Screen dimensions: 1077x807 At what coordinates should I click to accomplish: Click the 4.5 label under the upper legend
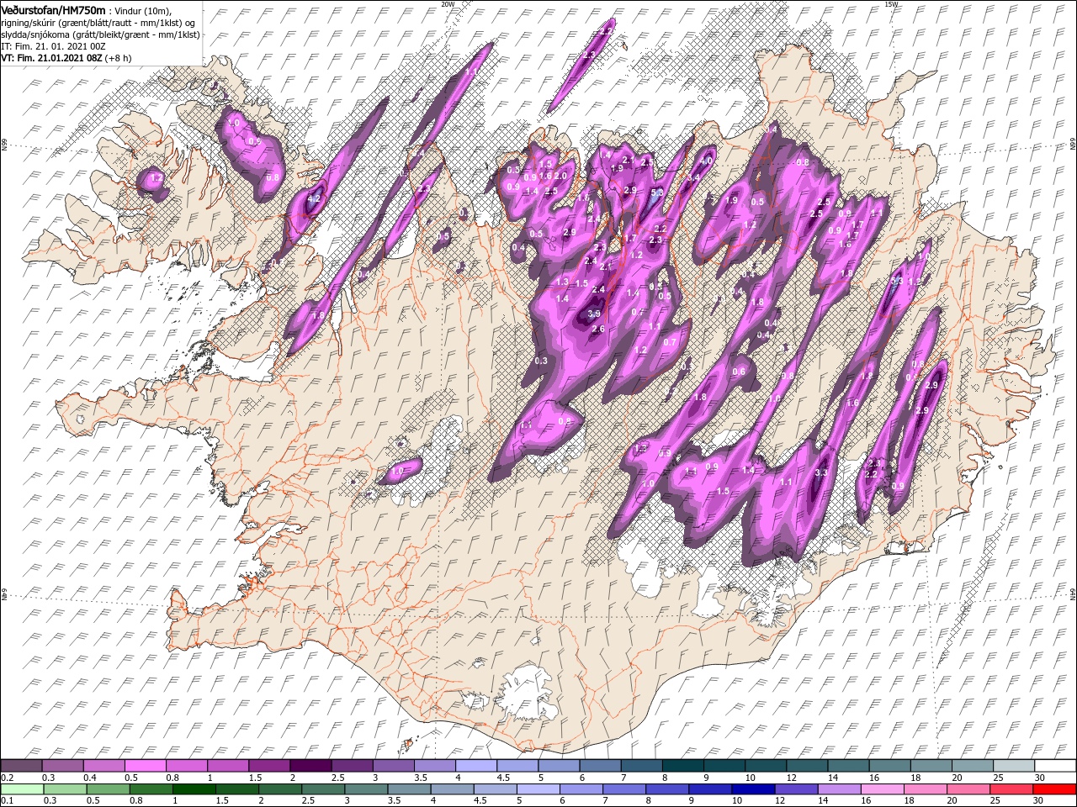[503, 778]
